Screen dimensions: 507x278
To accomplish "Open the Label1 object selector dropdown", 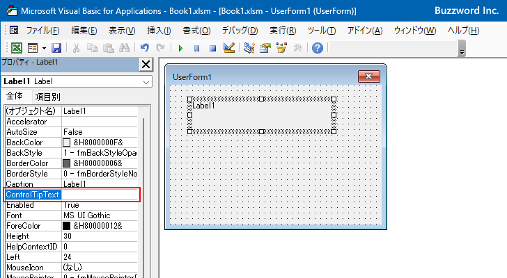I will pos(146,82).
